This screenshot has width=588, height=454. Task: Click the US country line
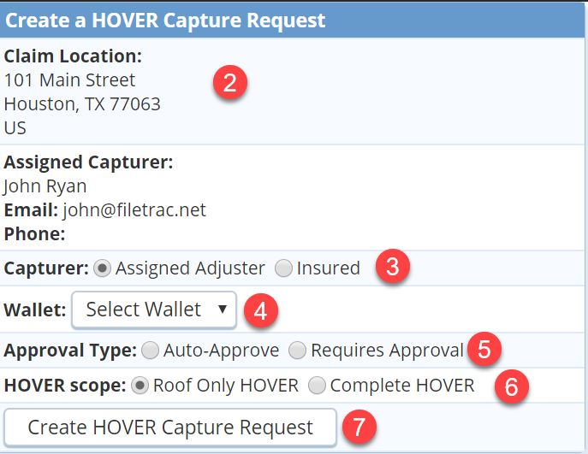pyautogui.click(x=15, y=127)
